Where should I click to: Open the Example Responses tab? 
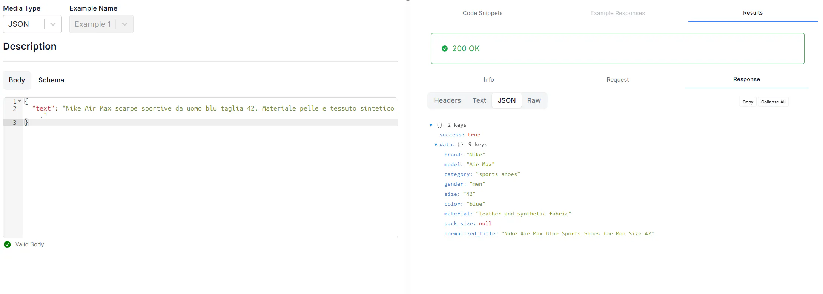tap(617, 13)
